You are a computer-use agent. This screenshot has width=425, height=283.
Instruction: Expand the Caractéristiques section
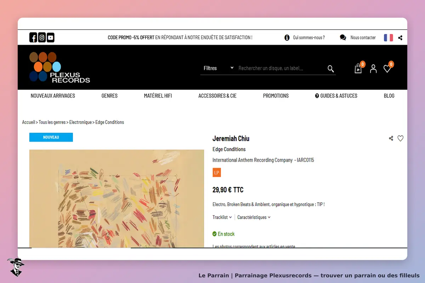click(254, 217)
